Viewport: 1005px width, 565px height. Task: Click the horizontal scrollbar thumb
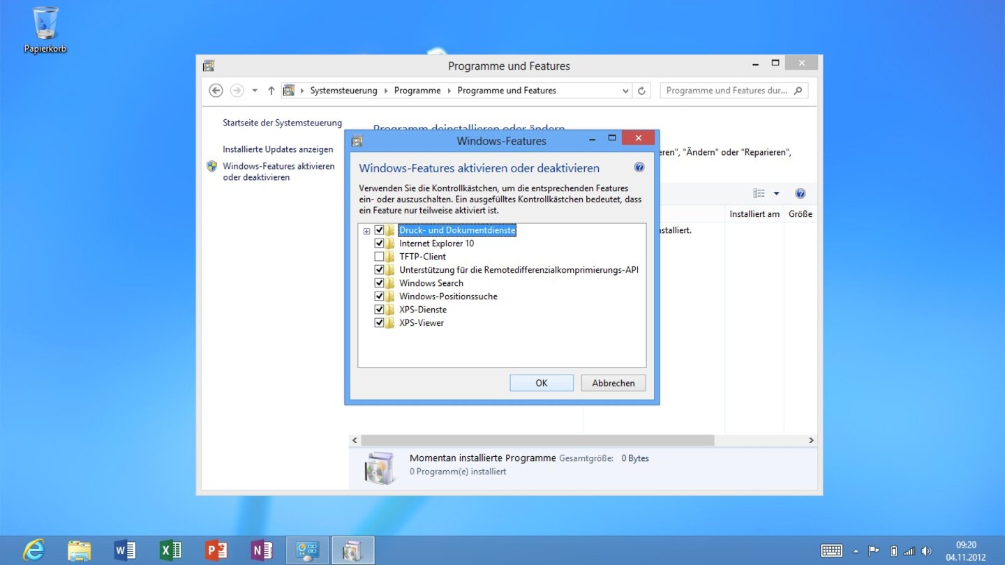(537, 441)
